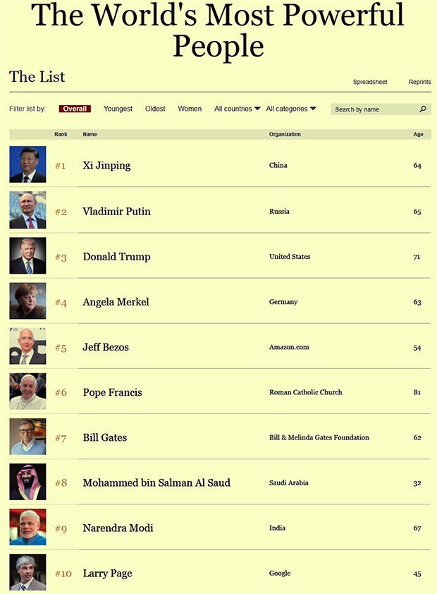Screen dimensions: 437x594
Task: Expand the All categories dropdown
Action: point(291,109)
